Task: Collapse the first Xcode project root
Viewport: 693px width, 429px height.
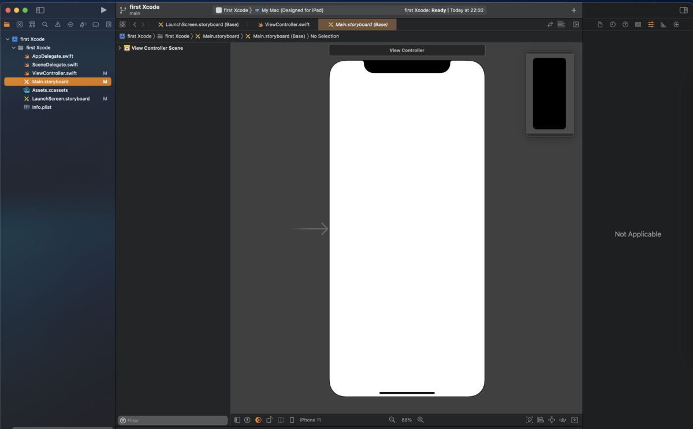Action: pos(8,39)
